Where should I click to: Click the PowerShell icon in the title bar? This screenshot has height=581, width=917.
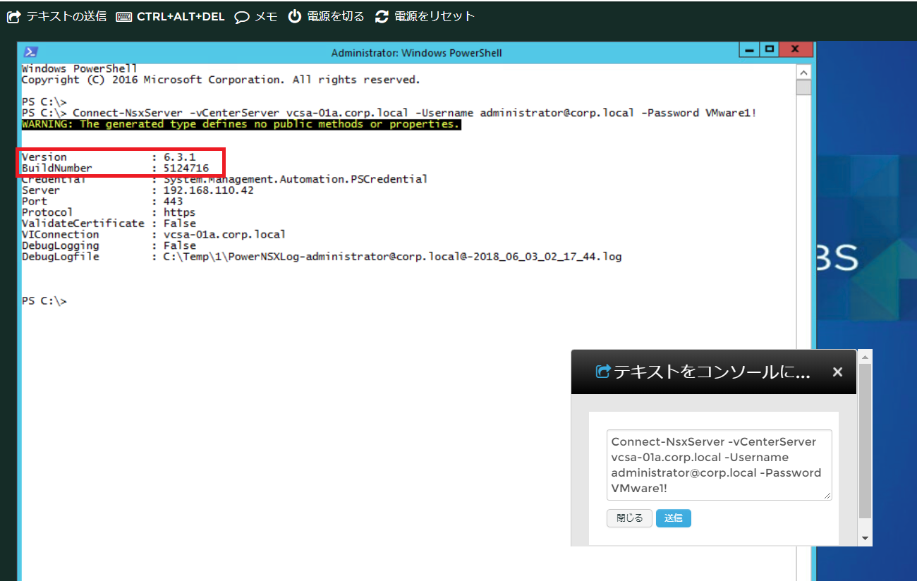tap(30, 51)
